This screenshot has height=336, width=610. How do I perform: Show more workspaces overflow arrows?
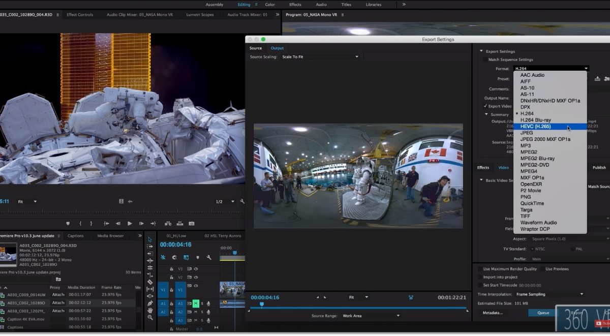point(404,4)
